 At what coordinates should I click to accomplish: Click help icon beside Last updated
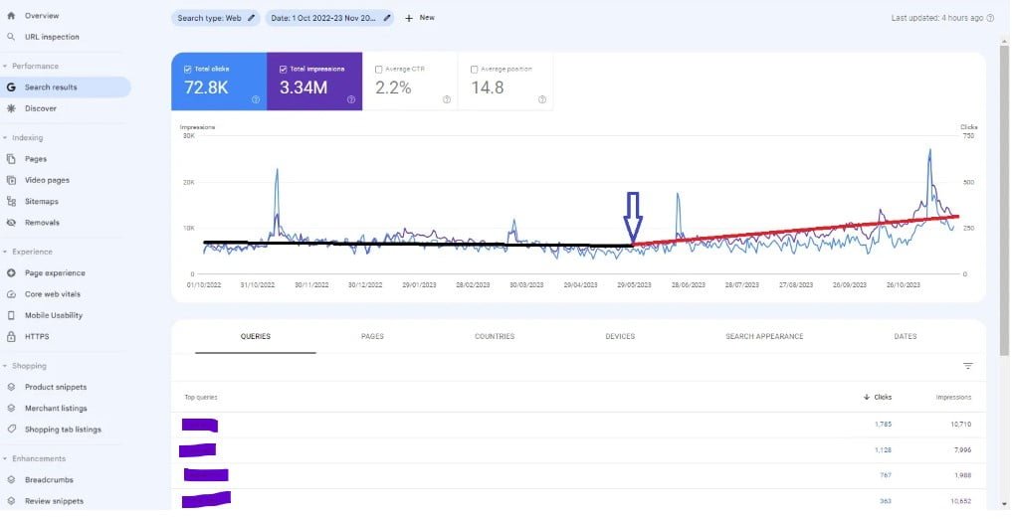[990, 18]
